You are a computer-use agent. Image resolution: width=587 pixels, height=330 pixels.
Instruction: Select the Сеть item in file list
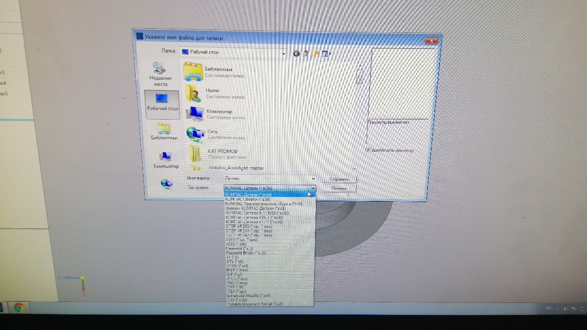click(x=216, y=134)
